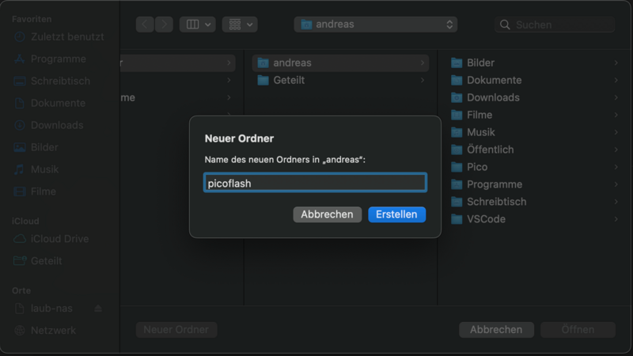The image size is (633, 356).
Task: Open the grouping options dropdown
Action: 239,25
